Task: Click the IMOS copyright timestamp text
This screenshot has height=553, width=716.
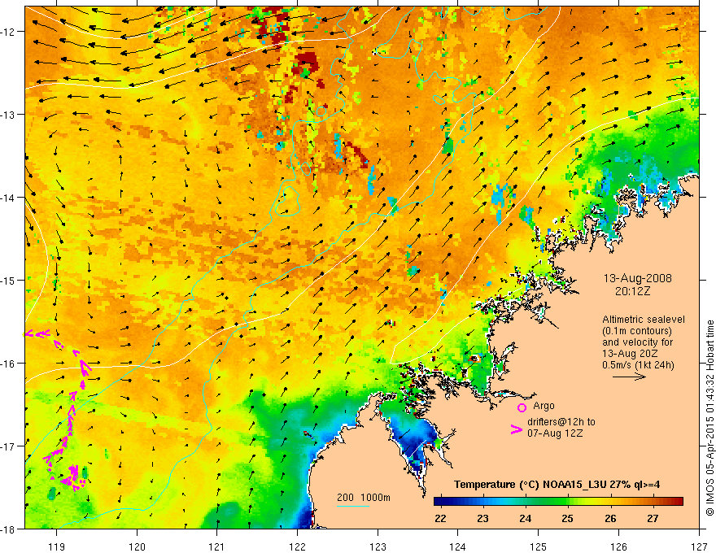Action: tap(709, 418)
